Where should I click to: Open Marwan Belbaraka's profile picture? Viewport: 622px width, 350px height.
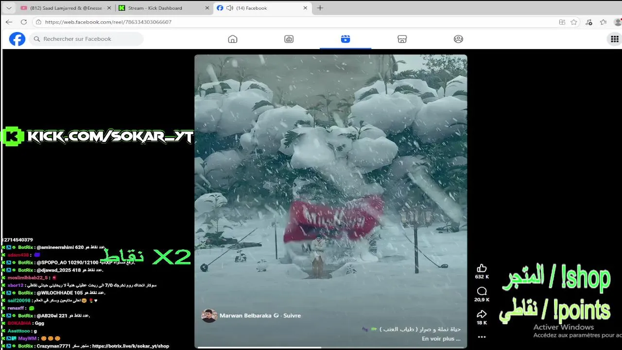[x=209, y=315]
